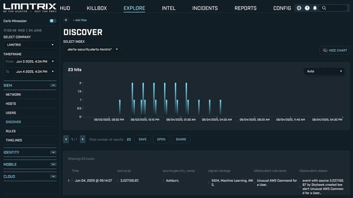Switch to the KILLBOX tab

[97, 8]
